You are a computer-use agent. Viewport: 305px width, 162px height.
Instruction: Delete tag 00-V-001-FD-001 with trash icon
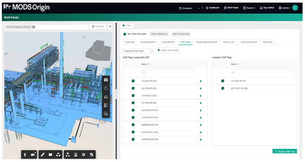point(200,81)
